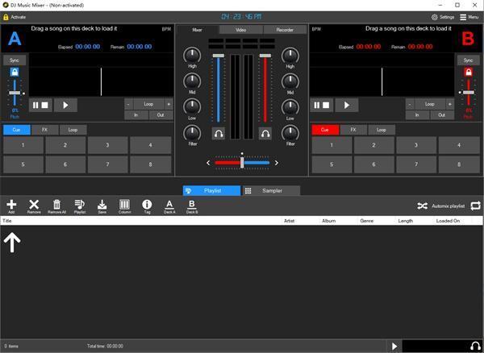Toggle the blue pitch lock on Deck A
The height and width of the screenshot is (353, 484).
pos(14,73)
